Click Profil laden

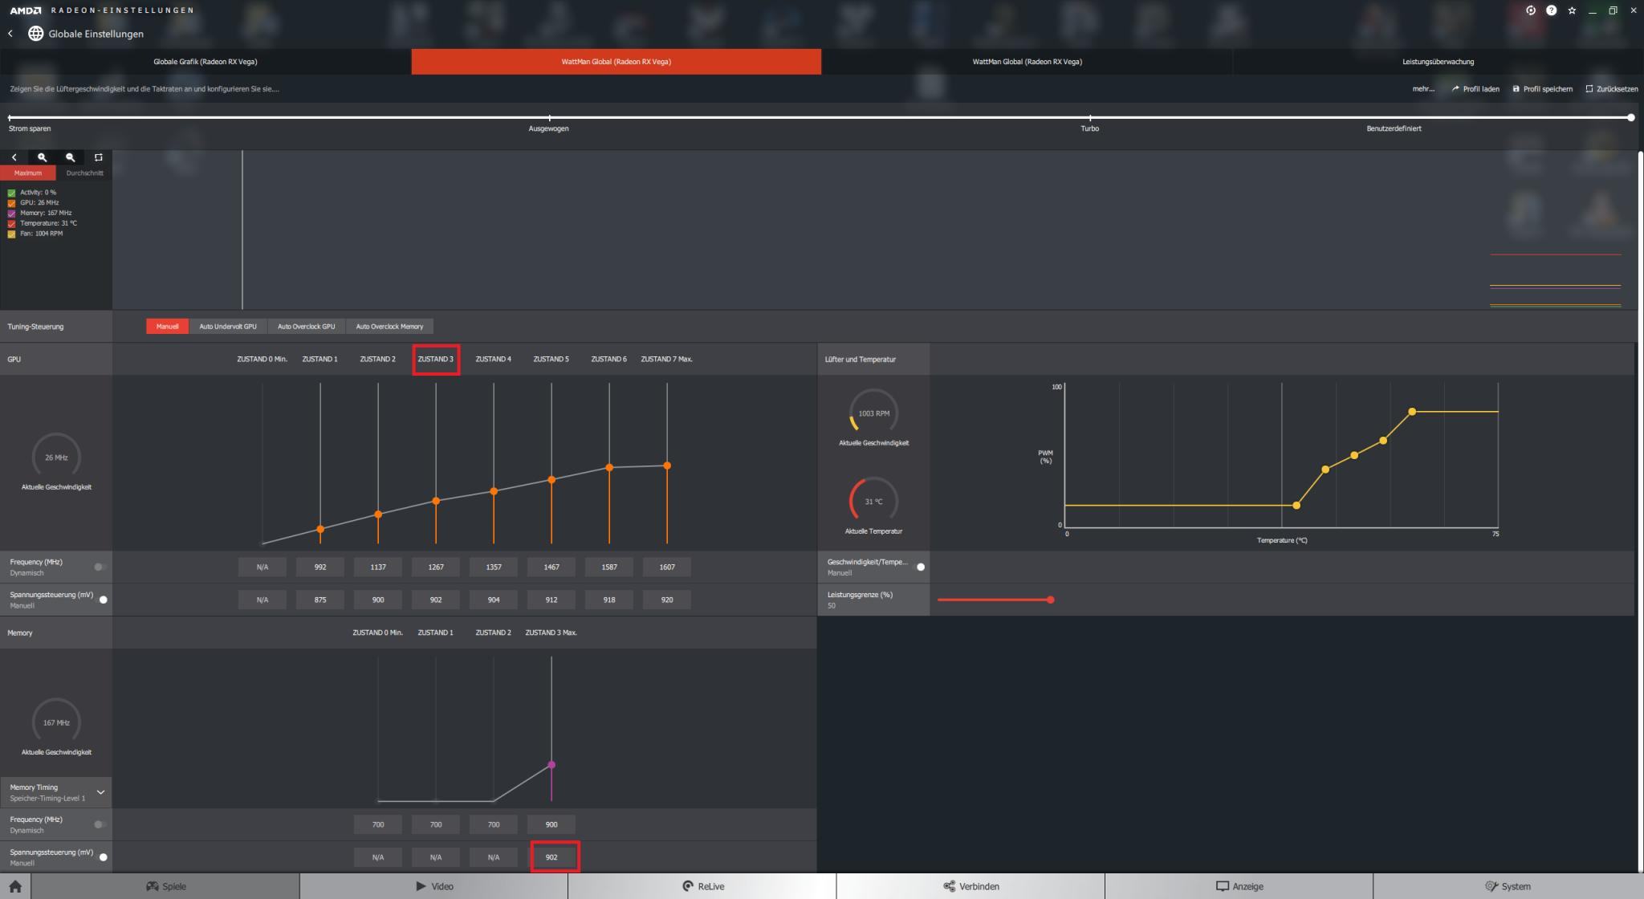(1475, 89)
